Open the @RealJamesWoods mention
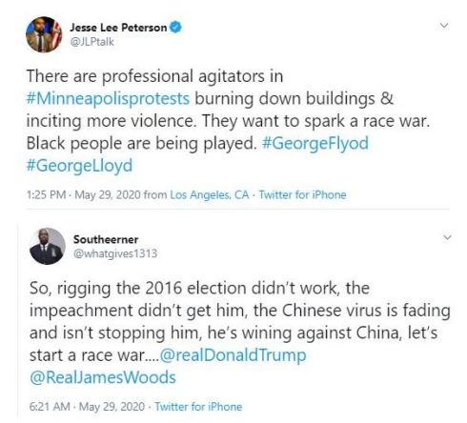The image size is (467, 423). [x=102, y=377]
